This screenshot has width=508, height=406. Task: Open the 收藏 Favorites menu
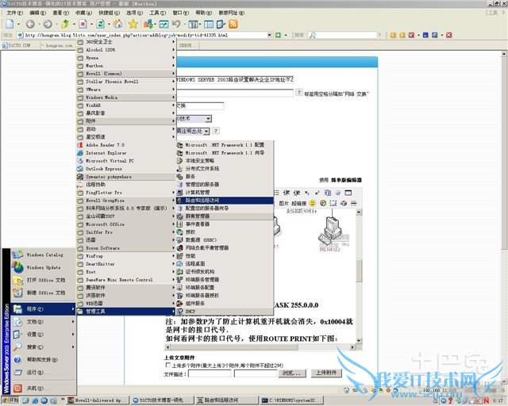coord(83,13)
